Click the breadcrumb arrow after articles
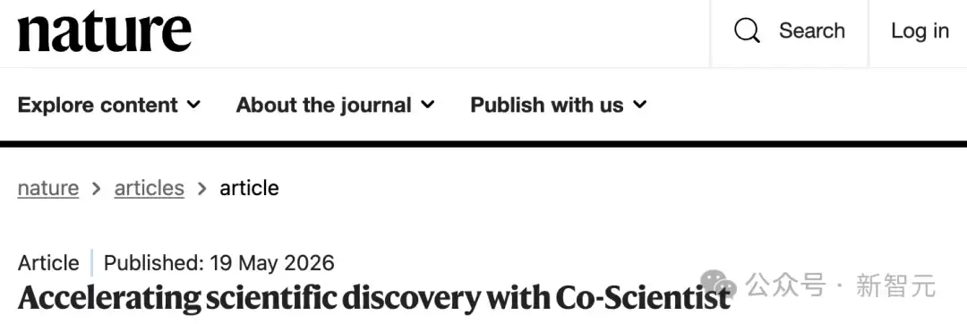 click(x=201, y=189)
